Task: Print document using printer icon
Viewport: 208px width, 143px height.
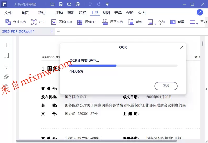Action: tap(78, 4)
